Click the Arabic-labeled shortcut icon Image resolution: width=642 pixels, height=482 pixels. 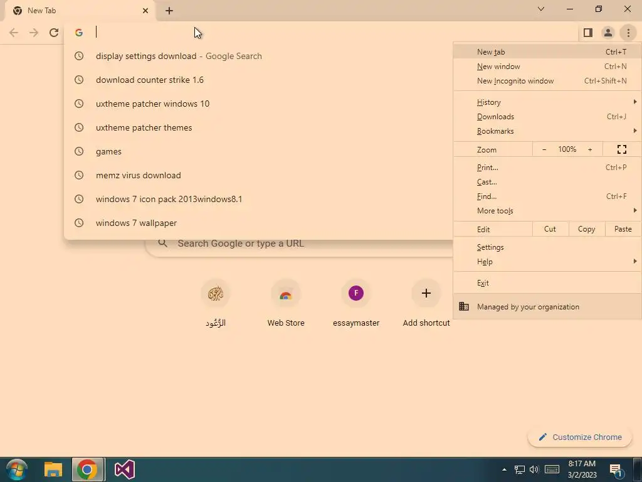216,293
